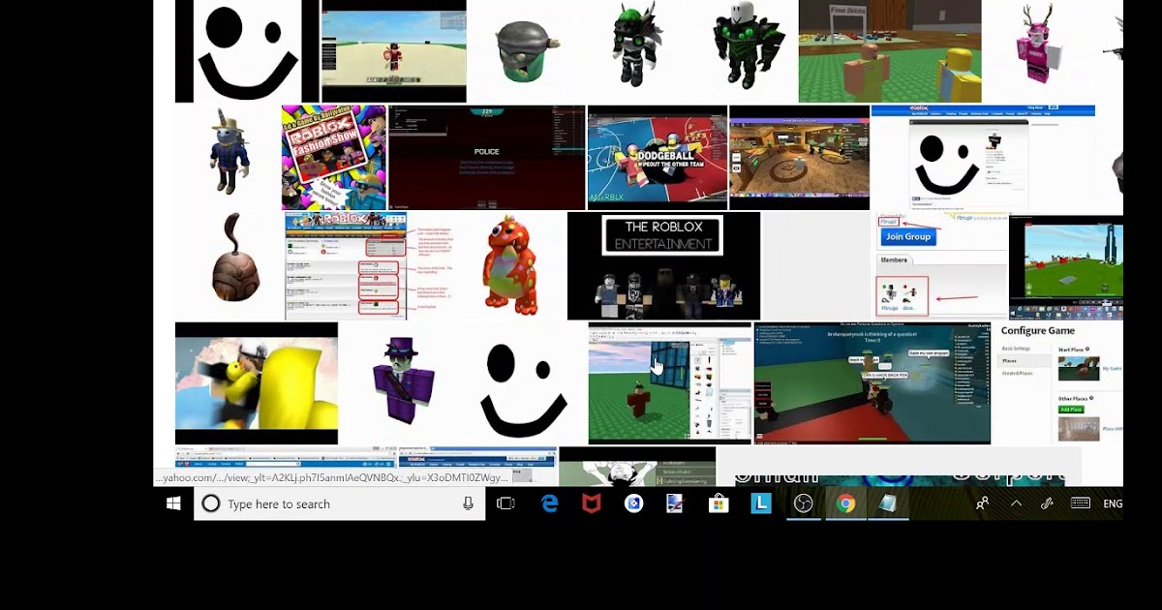Click the Start Place thumbnail image
This screenshot has height=610, width=1162.
1078,368
